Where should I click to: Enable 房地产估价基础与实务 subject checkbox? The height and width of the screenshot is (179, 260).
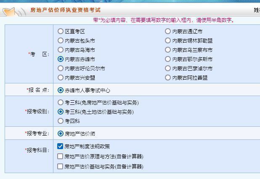(60, 166)
